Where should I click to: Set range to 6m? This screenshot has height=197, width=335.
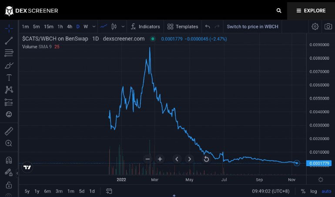pyautogui.click(x=47, y=191)
